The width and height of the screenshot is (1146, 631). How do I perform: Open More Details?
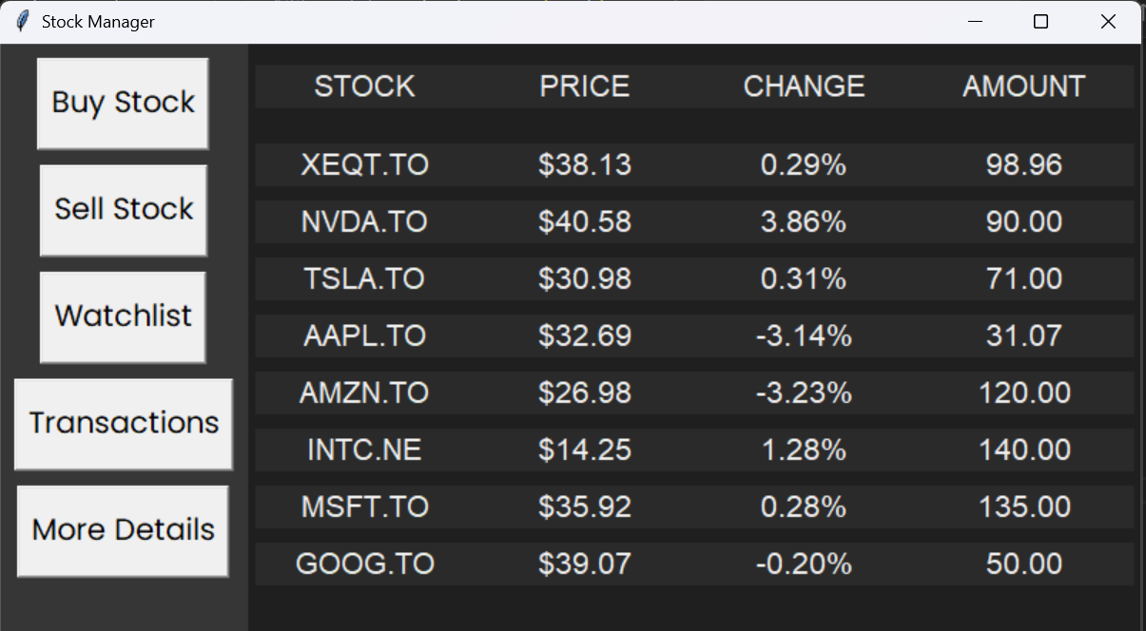point(123,530)
